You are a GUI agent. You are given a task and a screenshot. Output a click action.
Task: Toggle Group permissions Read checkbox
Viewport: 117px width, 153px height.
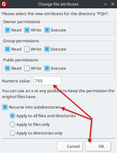click(x=7, y=49)
